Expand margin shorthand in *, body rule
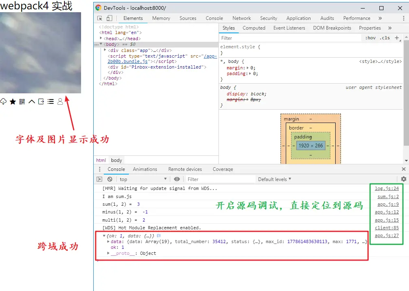 (x=248, y=68)
